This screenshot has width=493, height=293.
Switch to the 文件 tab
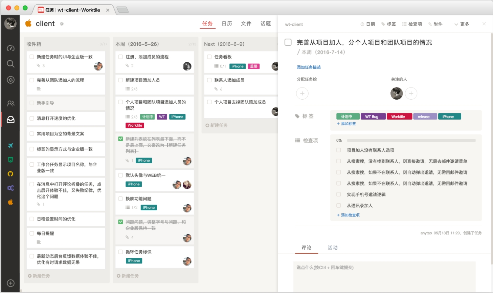(x=246, y=23)
